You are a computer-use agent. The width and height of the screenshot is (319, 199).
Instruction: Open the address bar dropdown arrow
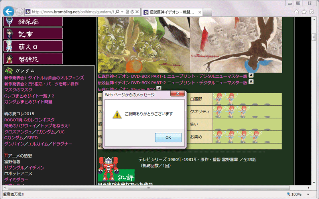[x=122, y=12]
